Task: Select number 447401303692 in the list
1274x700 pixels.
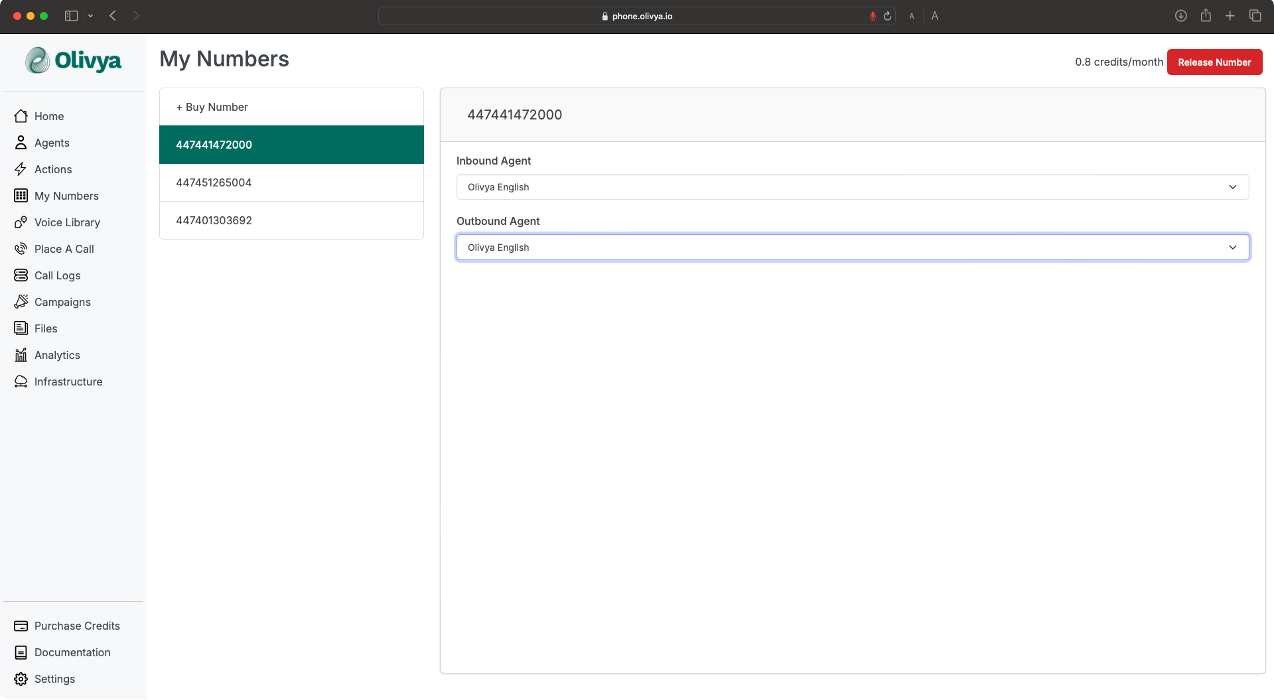Action: point(291,220)
